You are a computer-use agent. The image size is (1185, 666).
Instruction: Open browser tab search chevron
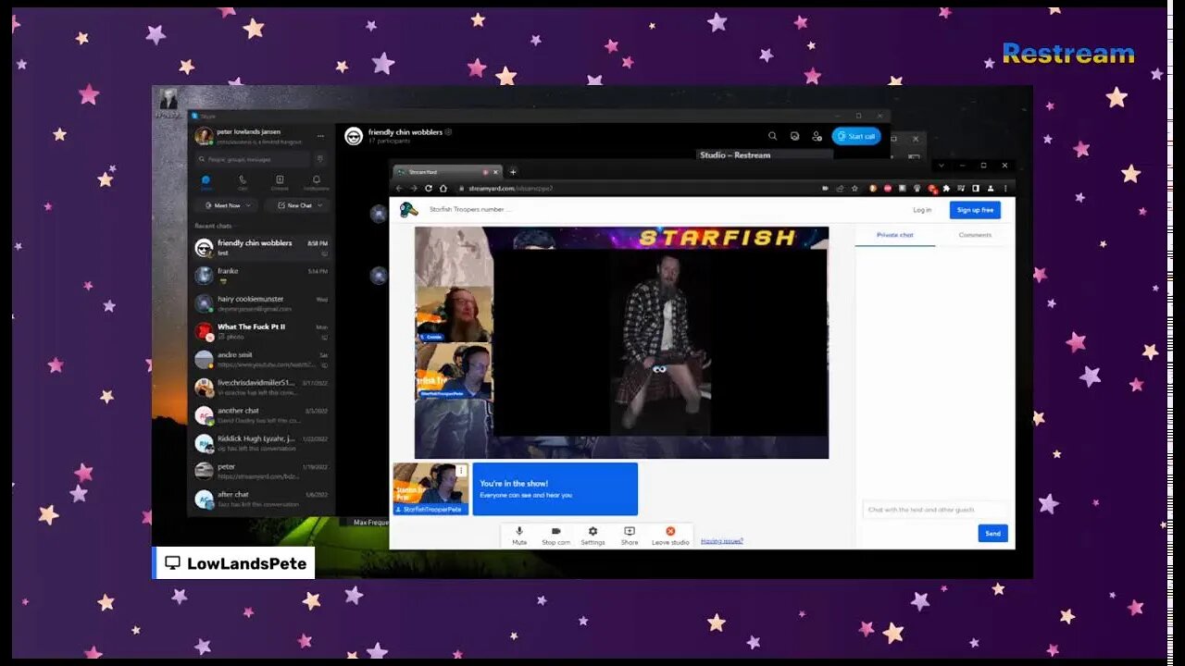[x=942, y=166]
